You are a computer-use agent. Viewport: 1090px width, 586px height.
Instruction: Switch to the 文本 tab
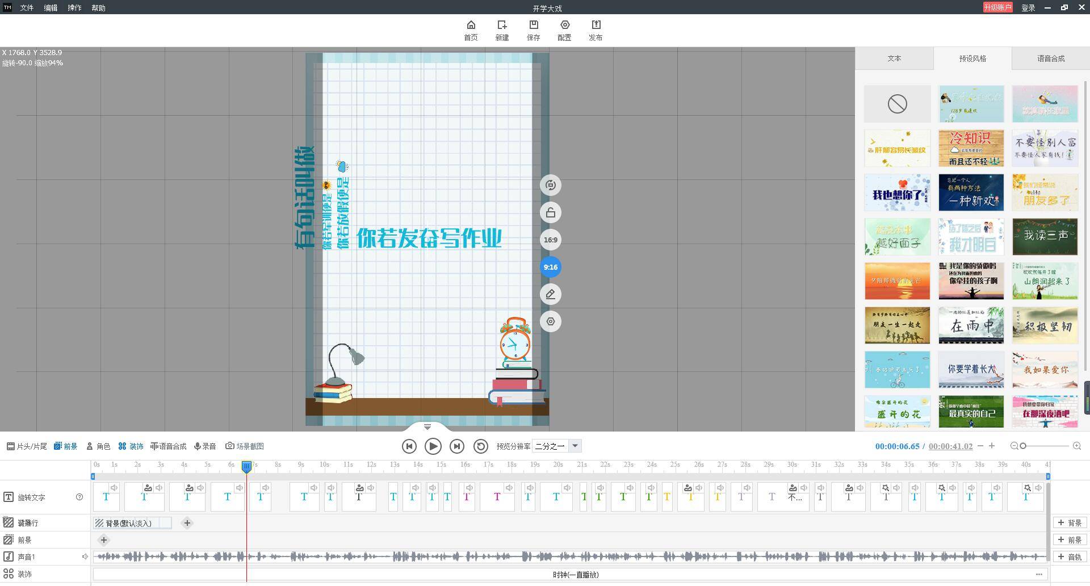pos(894,58)
